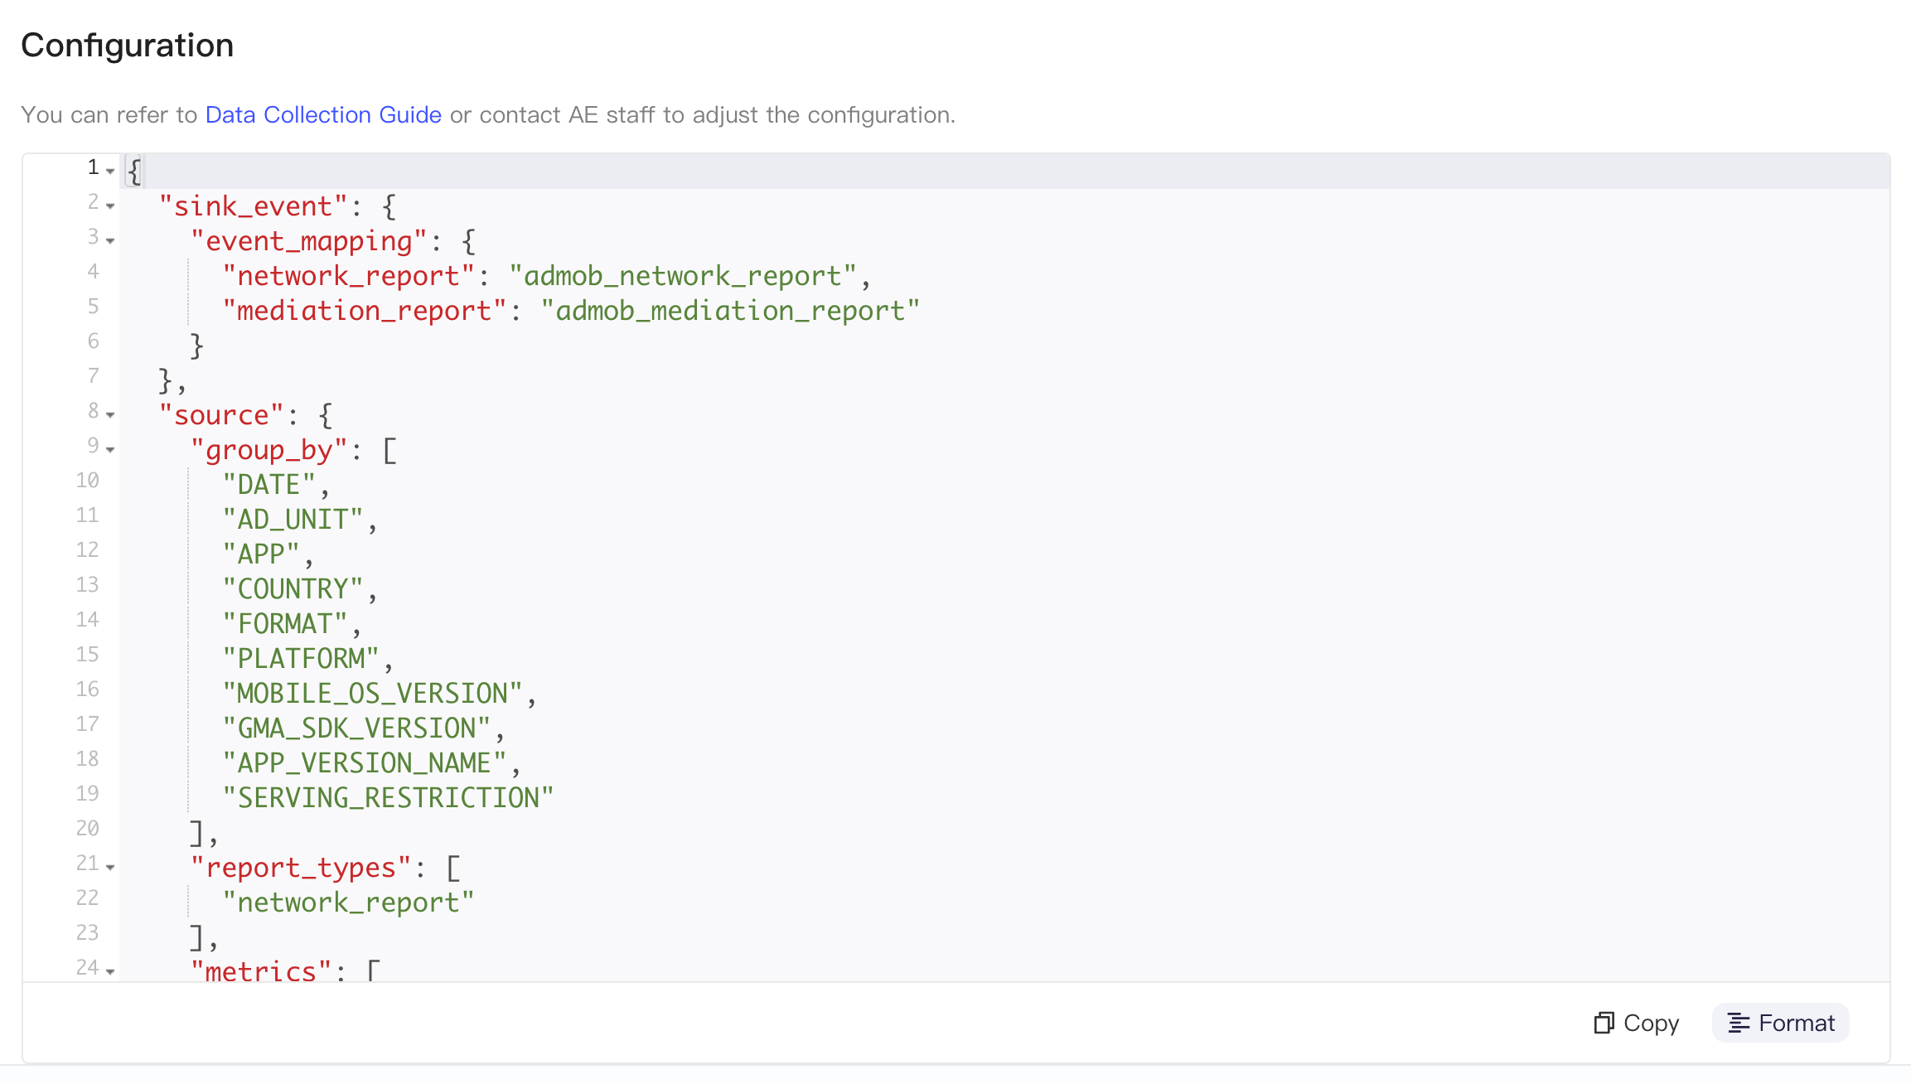This screenshot has height=1084, width=1911.
Task: Click the "admob_network_report" value
Action: tap(683, 276)
